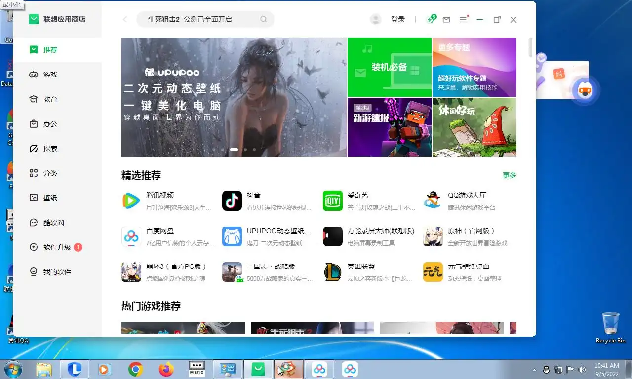632x379 pixels.
Task: Click the 崩坏3（官方PC版） title text
Action: pos(176,266)
